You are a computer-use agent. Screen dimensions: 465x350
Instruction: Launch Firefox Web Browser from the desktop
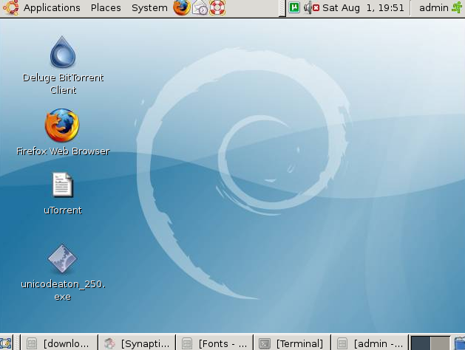[62, 126]
